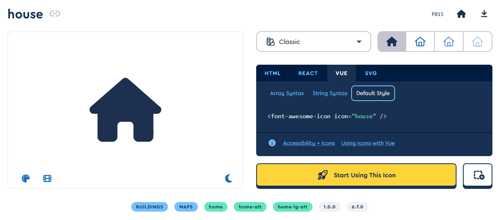Switch to the HTML code tab
The height and width of the screenshot is (220, 500).
[x=273, y=73]
